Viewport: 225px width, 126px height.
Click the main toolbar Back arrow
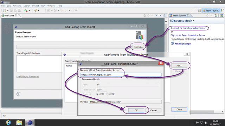[x=66, y=10]
